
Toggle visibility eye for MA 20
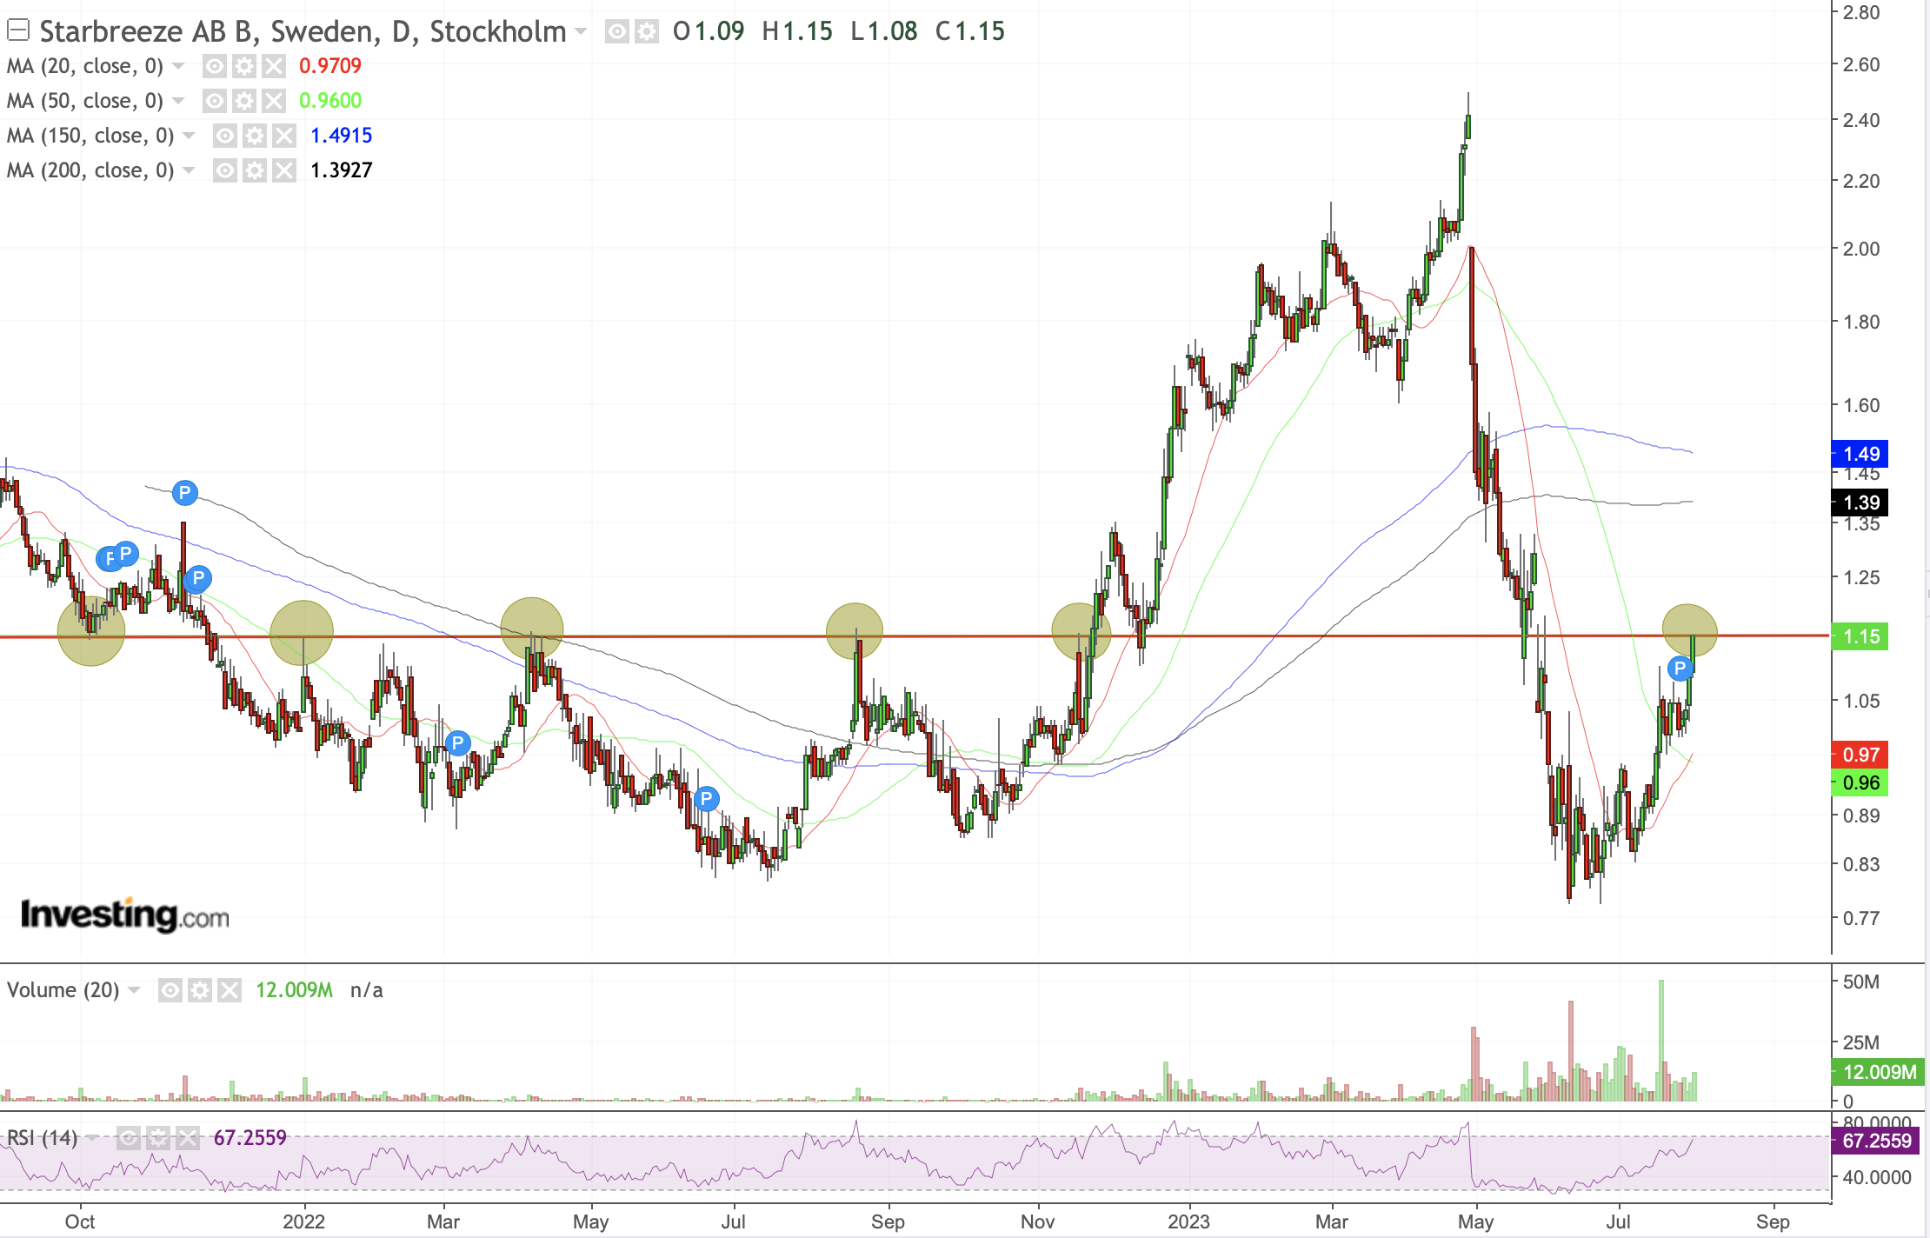(x=215, y=66)
